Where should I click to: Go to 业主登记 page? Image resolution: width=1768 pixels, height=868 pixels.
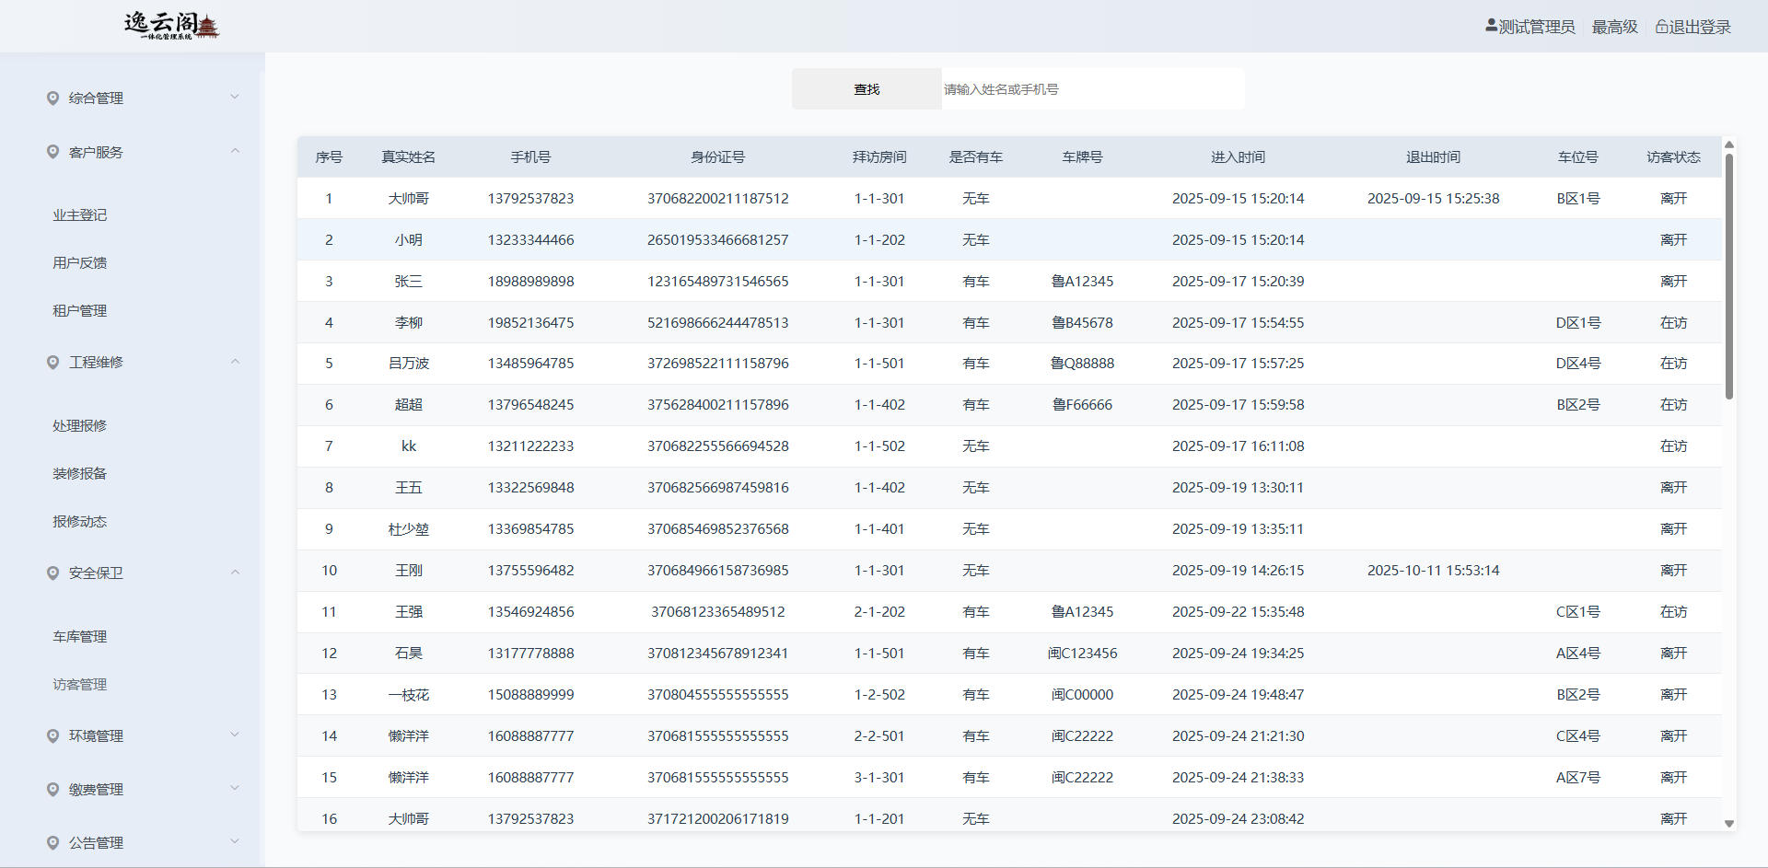[80, 214]
